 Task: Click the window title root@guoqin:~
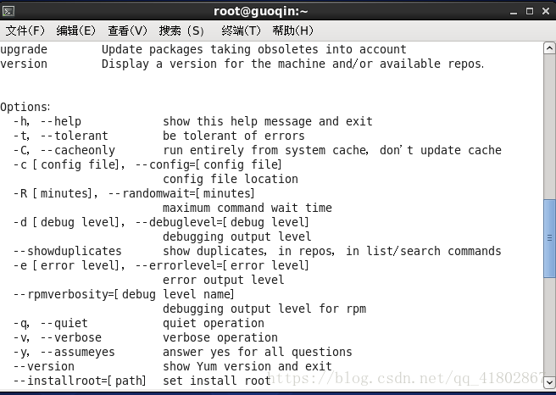click(261, 11)
